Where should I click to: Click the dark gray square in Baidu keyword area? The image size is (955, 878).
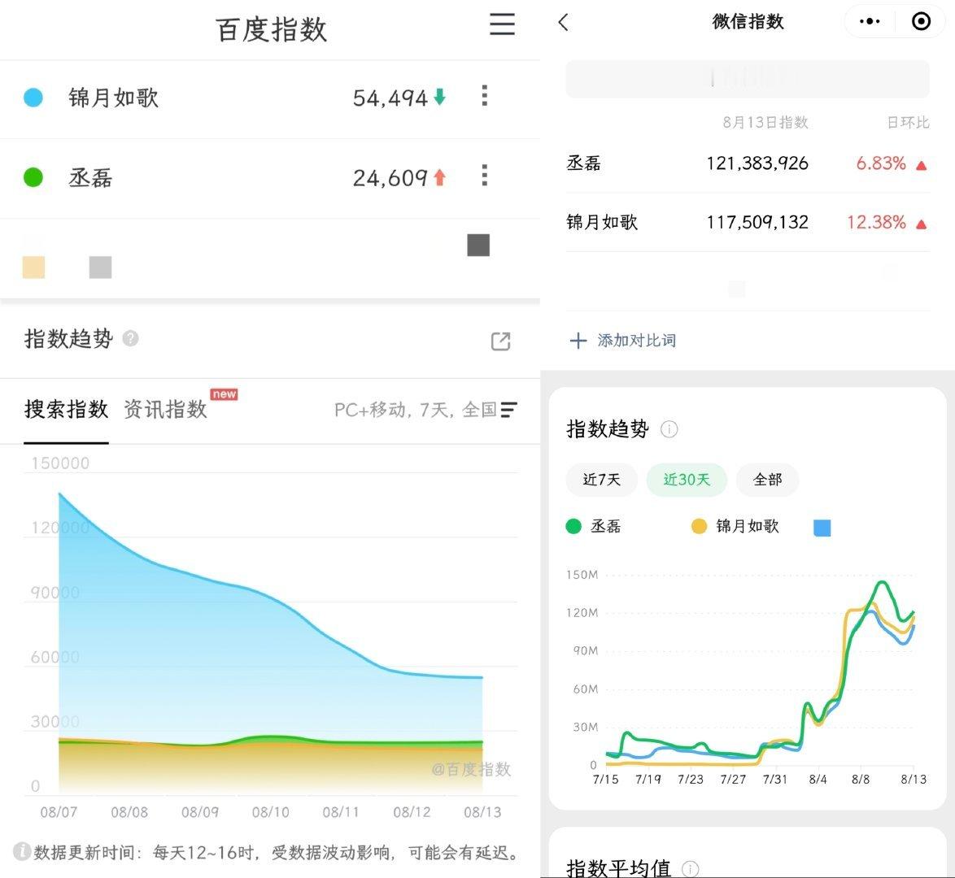478,245
